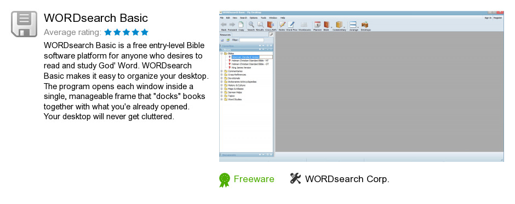515x204 pixels.
Task: Open the Desktops toolbar icon
Action: pos(364,25)
